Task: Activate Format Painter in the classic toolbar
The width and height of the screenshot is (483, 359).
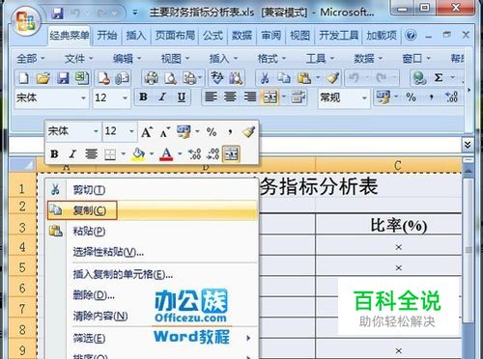Action: point(332,78)
